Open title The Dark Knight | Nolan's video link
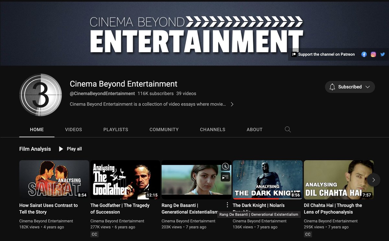 [259, 205]
